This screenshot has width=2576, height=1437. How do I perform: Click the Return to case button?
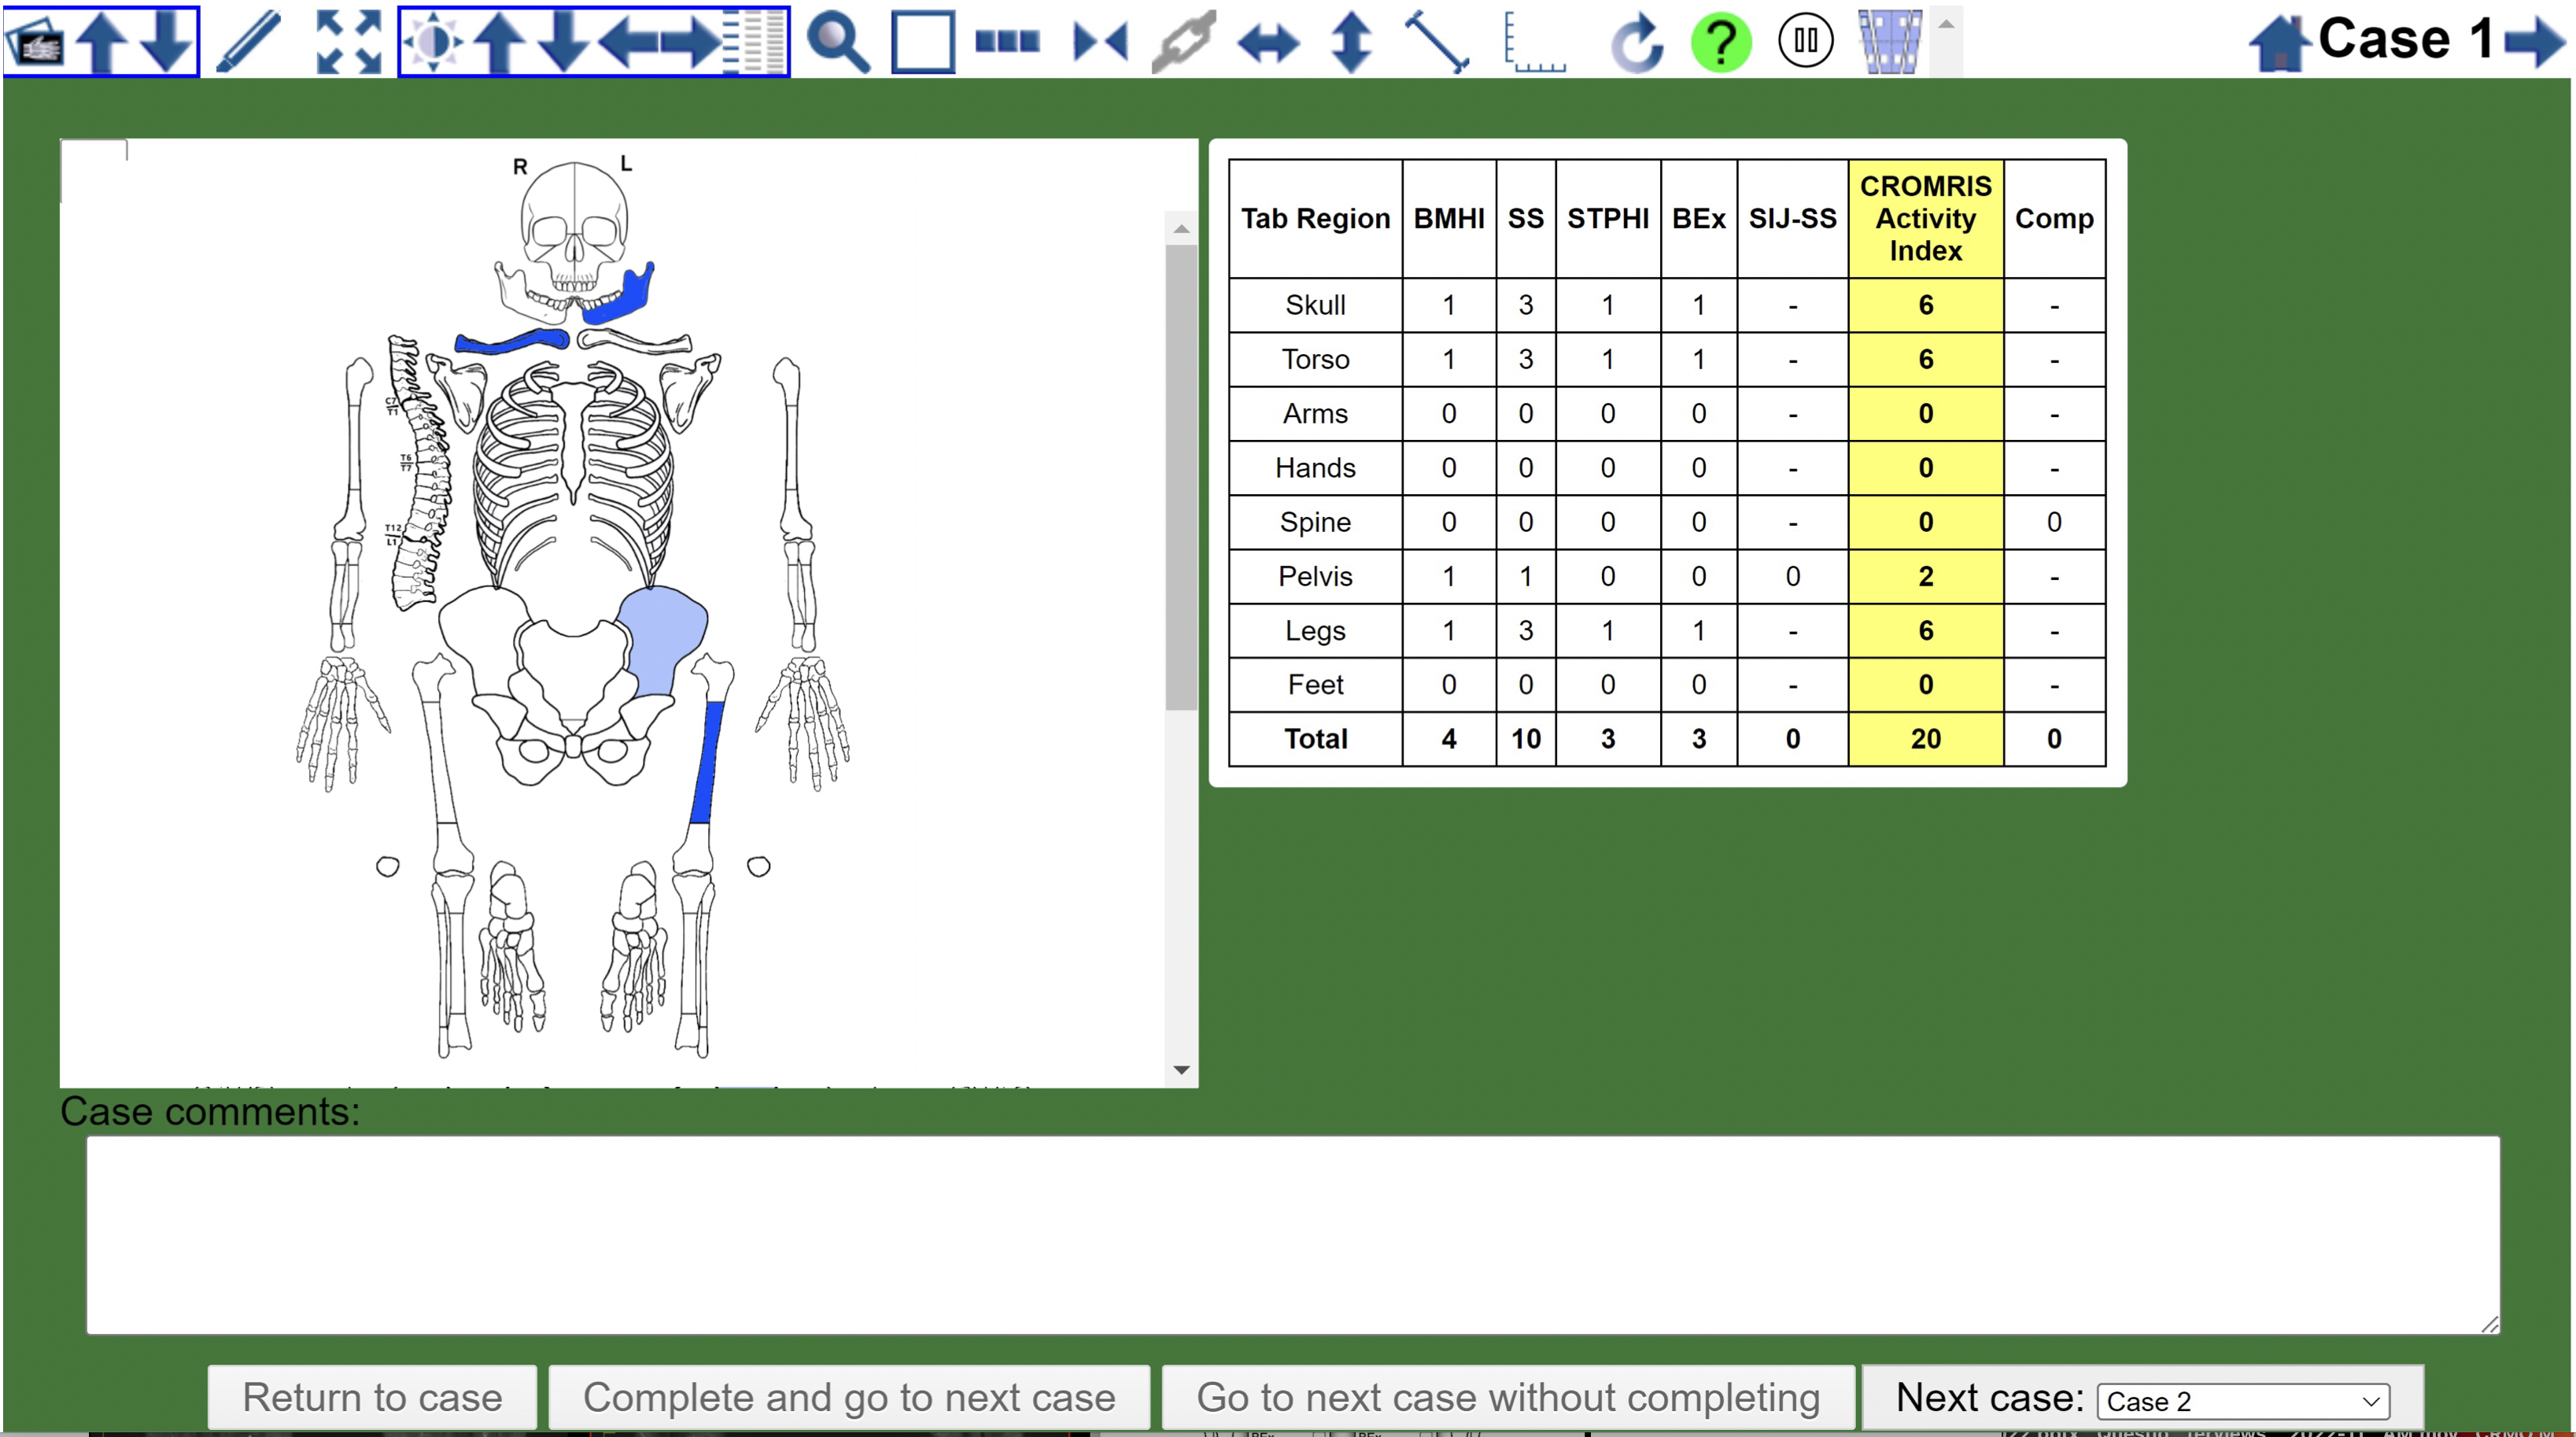point(372,1397)
